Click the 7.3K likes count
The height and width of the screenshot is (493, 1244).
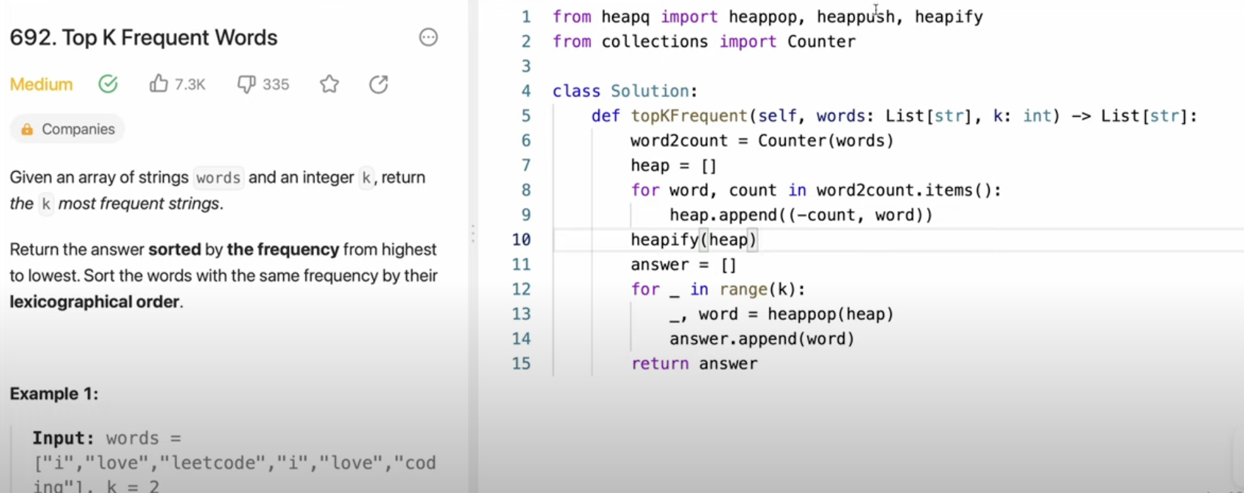pos(190,84)
